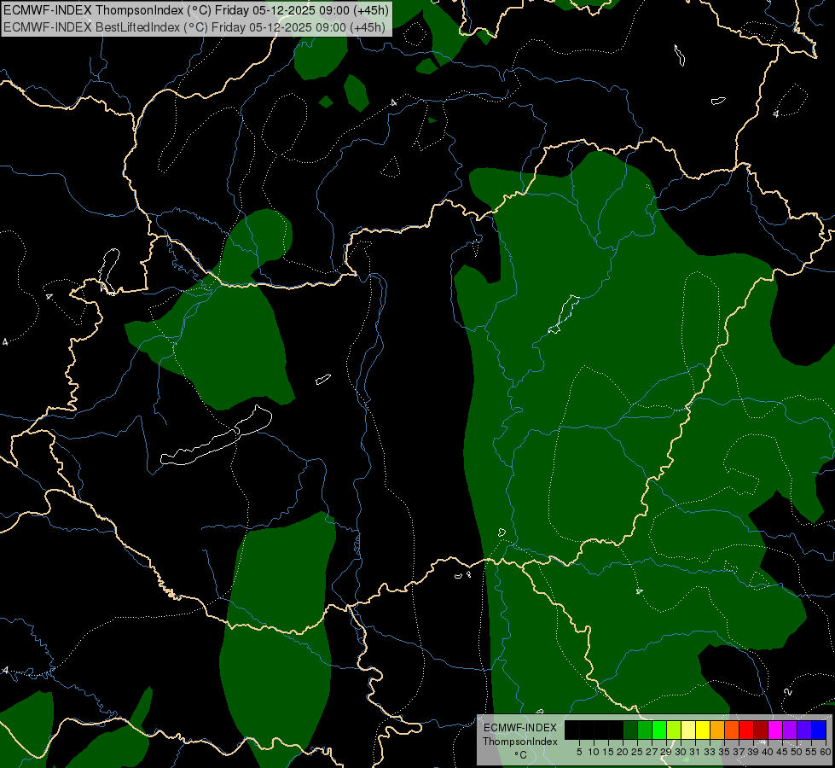Screen dimensions: 835x768
Task: Select the dark red legend swatch (39–40)
Action: (x=761, y=730)
